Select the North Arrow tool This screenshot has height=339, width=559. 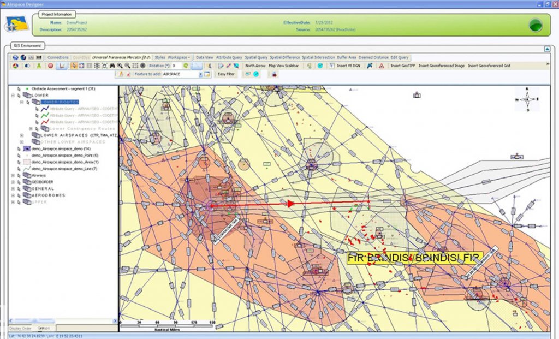(x=255, y=66)
